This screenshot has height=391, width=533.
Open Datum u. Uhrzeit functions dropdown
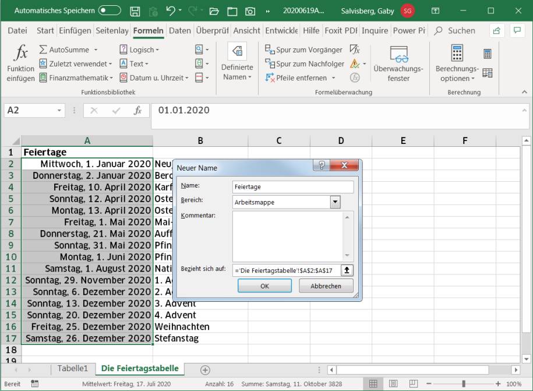154,78
